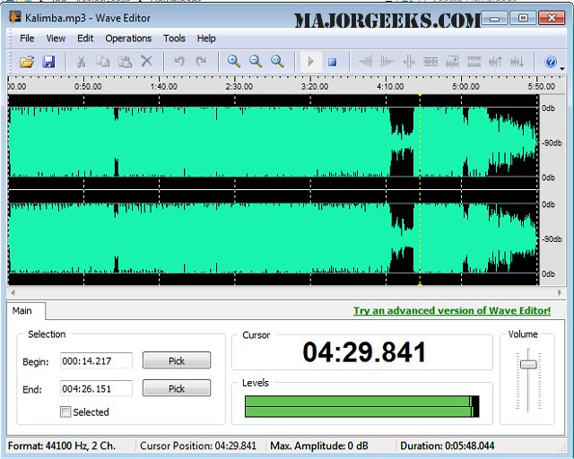Click the Begin time input field

96,360
